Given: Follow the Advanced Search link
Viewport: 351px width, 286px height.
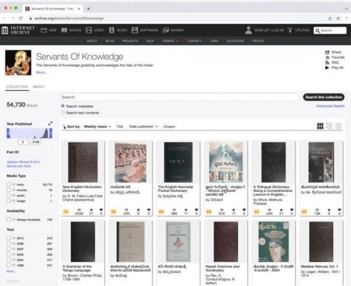Looking at the screenshot, I should coord(330,106).
